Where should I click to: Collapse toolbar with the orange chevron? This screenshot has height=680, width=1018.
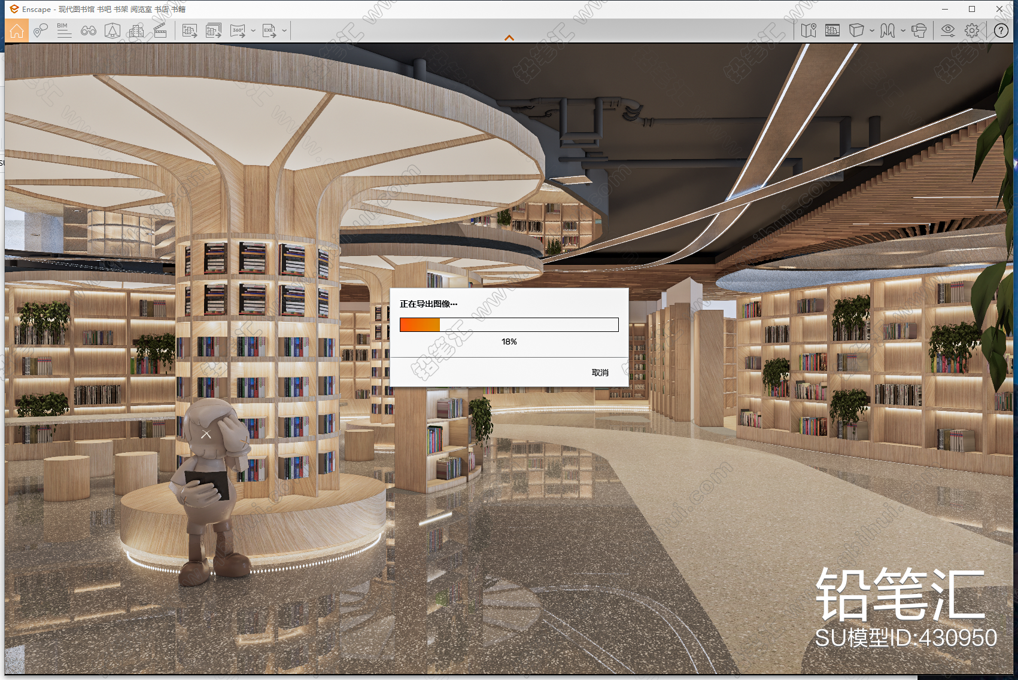509,38
